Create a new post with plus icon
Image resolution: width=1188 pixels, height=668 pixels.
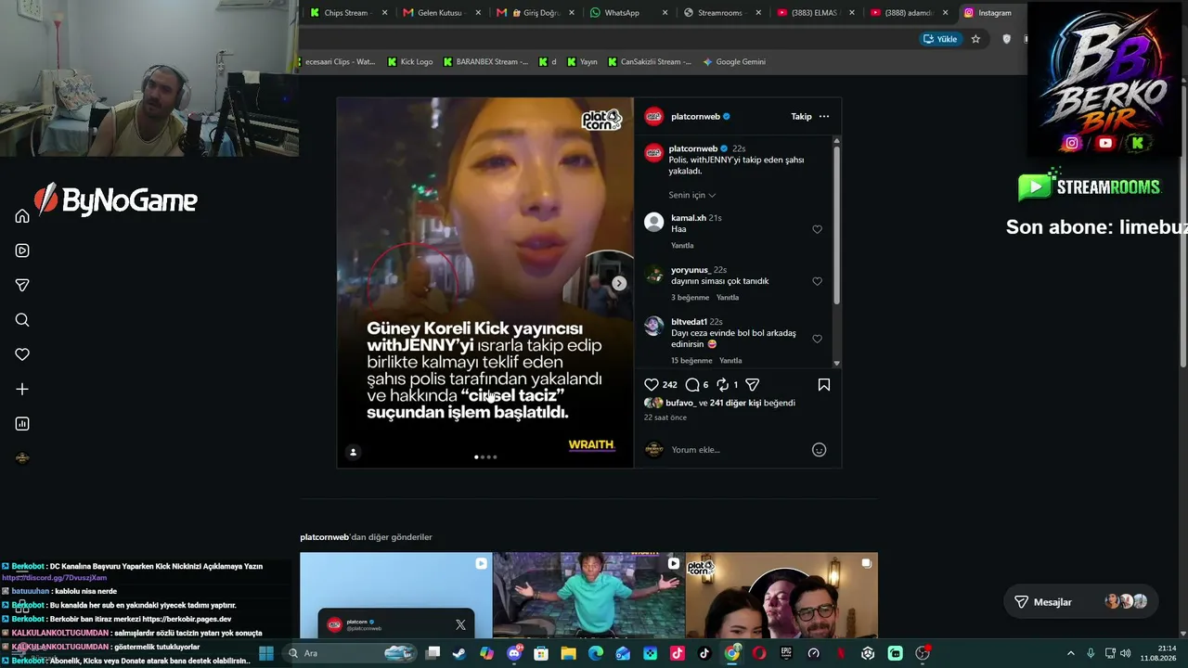pyautogui.click(x=22, y=390)
